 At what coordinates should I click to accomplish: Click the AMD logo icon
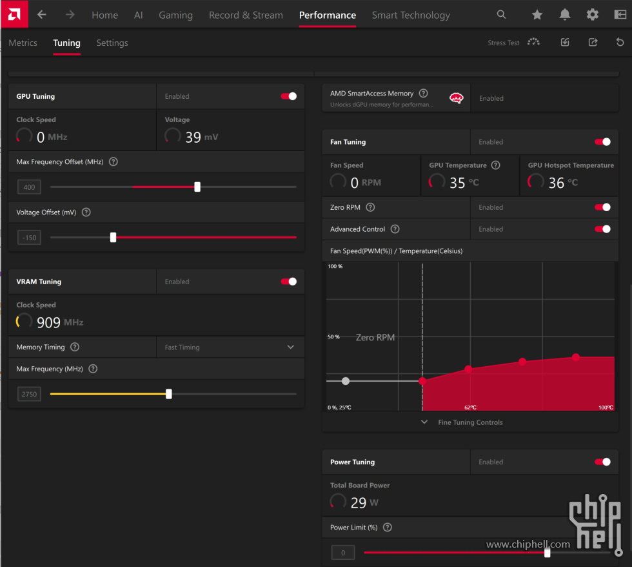pos(14,14)
